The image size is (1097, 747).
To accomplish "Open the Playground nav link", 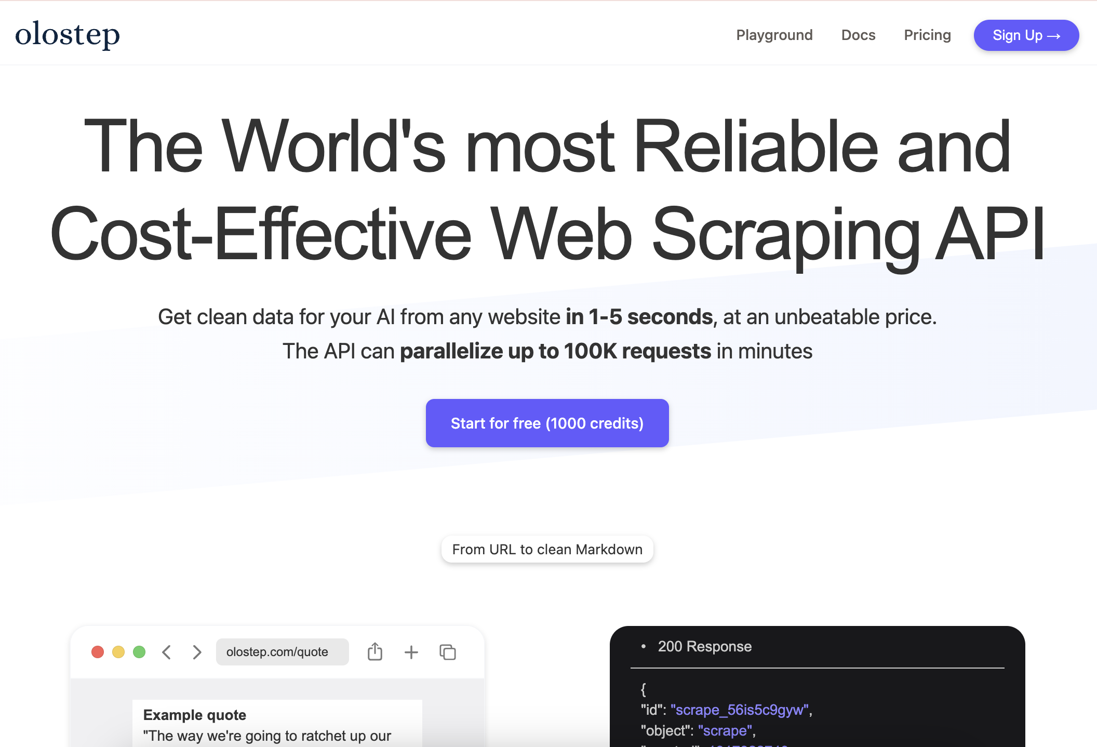I will pos(774,35).
